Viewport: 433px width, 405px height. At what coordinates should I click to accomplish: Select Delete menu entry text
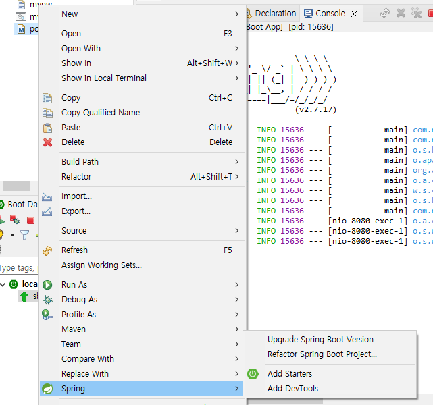pyautogui.click(x=73, y=142)
